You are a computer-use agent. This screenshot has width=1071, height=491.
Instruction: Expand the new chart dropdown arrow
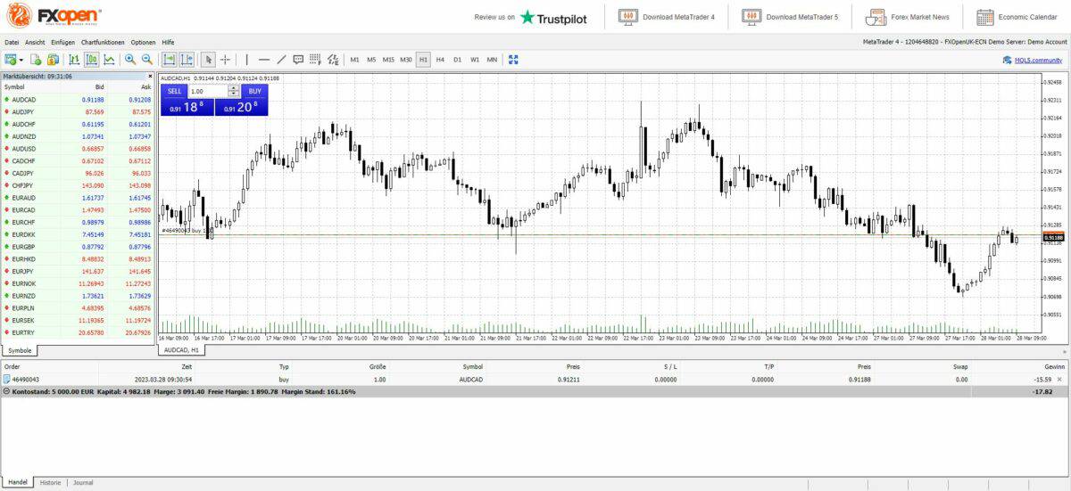click(x=21, y=60)
